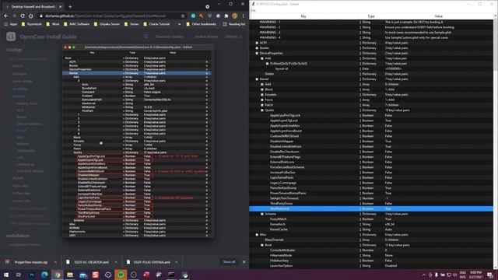498x280 pixels.
Task: Collapse the Scheme dictionary in ProperTree
Action: [x=262, y=214]
